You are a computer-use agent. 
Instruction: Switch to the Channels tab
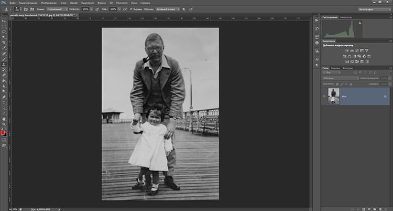point(335,68)
